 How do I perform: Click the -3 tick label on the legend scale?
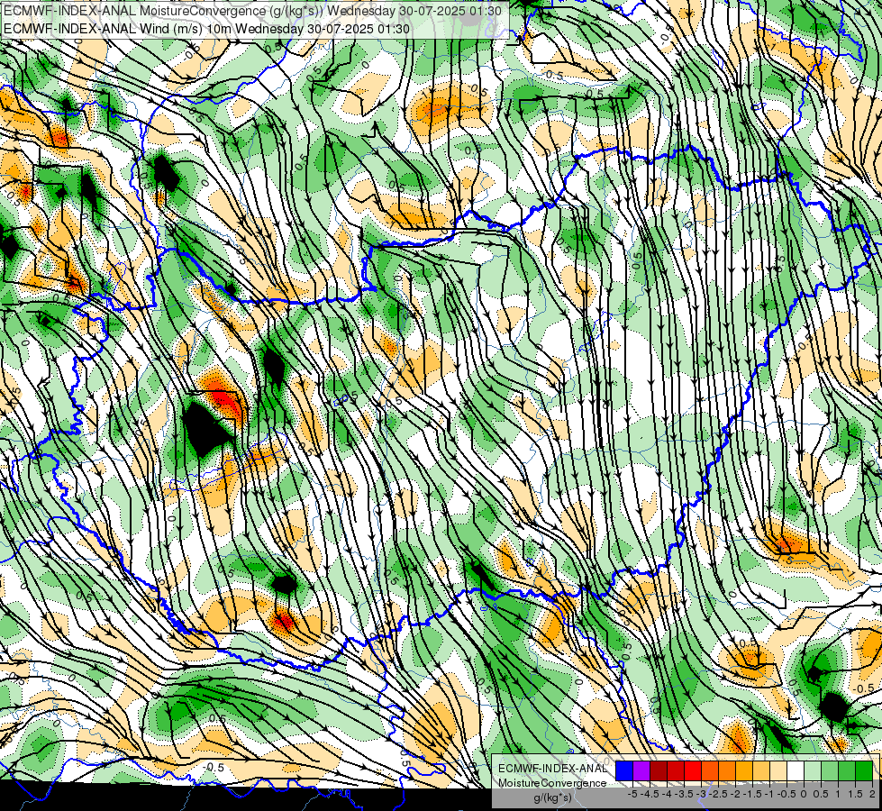pos(702,794)
